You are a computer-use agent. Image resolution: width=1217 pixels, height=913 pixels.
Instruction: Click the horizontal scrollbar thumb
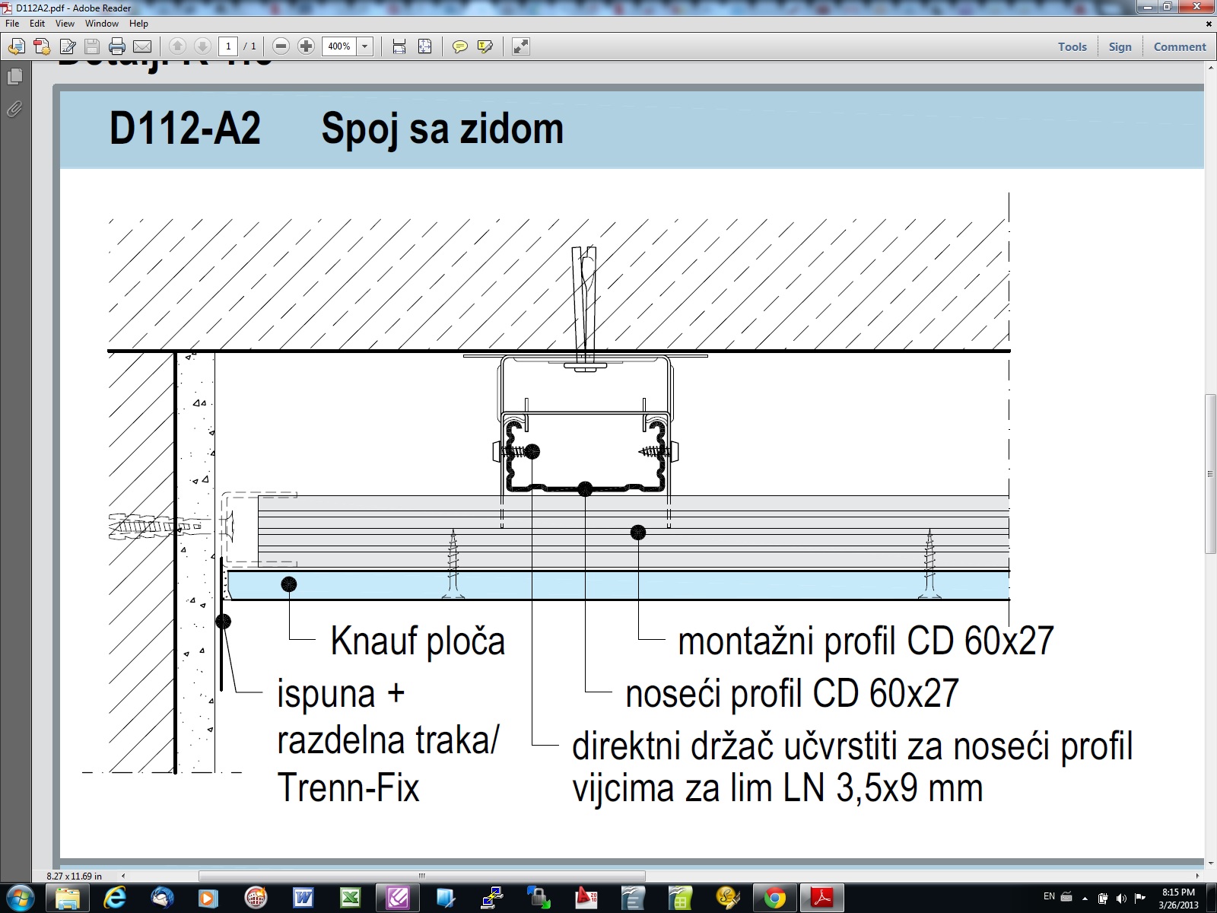[x=421, y=876]
